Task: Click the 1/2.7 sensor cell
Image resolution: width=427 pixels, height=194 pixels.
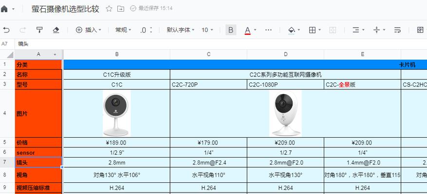Action: pos(286,152)
